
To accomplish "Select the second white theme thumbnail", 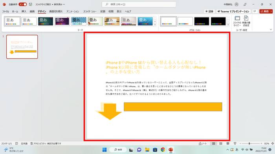I will tap(29, 21).
